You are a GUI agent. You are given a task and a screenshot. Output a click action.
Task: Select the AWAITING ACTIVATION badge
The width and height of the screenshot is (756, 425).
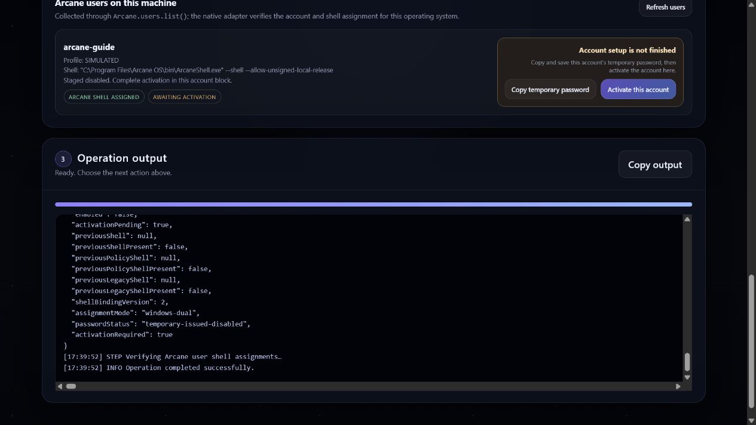(x=185, y=97)
